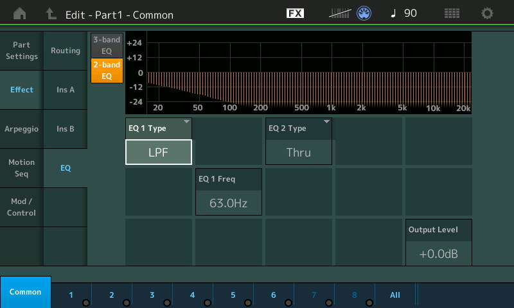This screenshot has width=514, height=308.
Task: Toggle element 8 mute indicator circle
Action: click(369, 303)
